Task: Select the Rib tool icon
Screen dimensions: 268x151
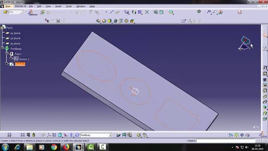Action: 265,96
